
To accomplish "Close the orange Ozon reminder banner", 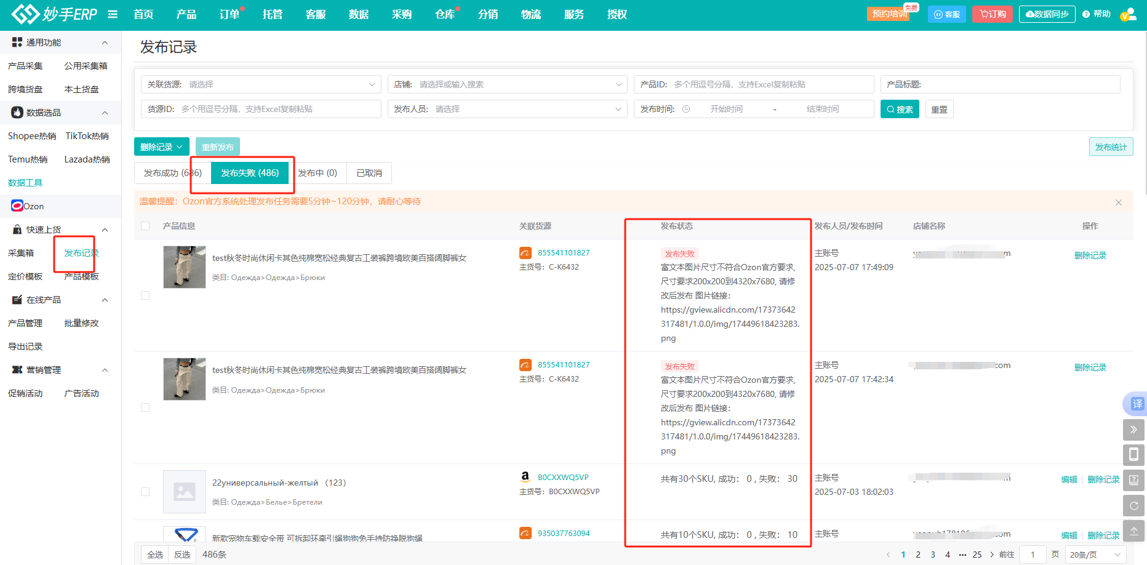I will (1118, 202).
